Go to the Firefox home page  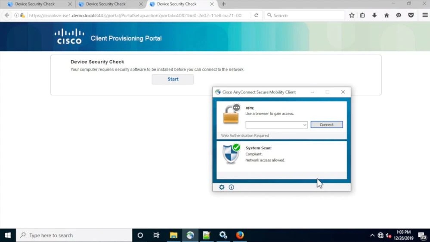click(x=387, y=16)
